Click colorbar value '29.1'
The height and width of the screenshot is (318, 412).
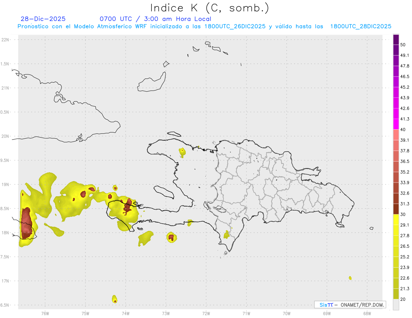[405, 225]
